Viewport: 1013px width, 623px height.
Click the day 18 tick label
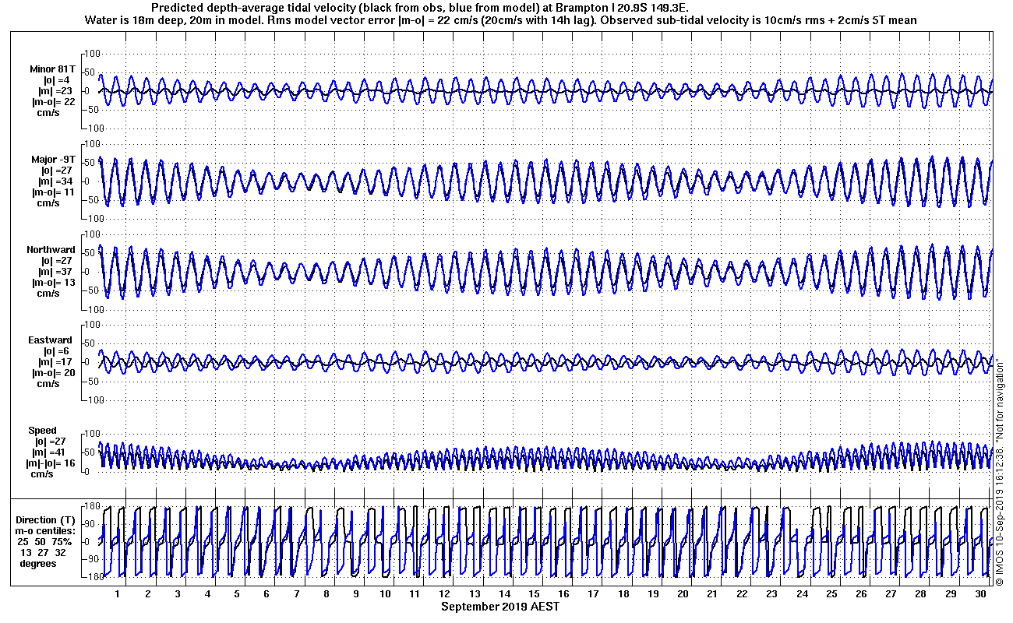pyautogui.click(x=623, y=593)
